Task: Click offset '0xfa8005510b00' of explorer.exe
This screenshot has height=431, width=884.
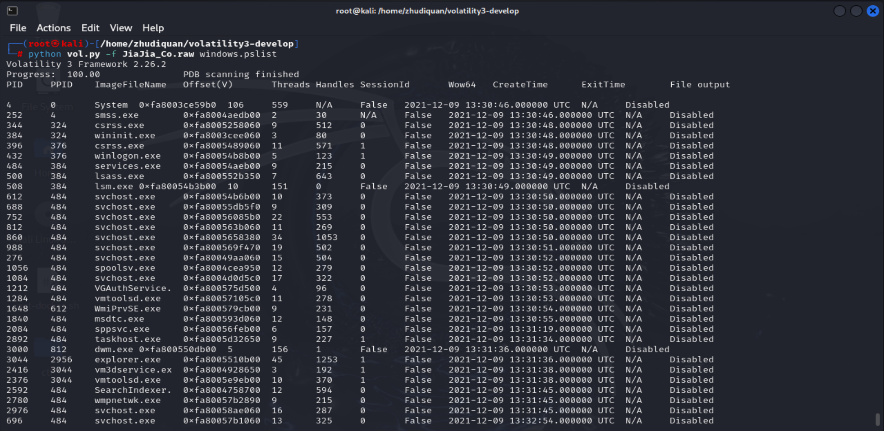Action: click(221, 359)
